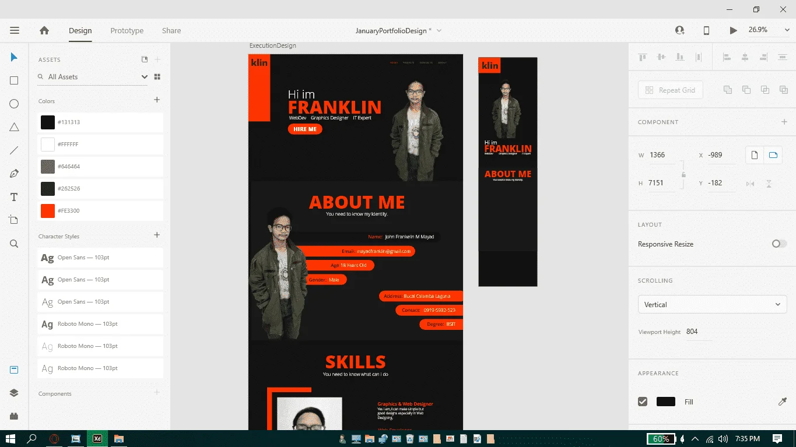The image size is (796, 447).
Task: Open the Layers panel icon
Action: [x=14, y=393]
